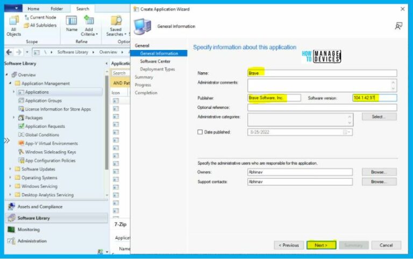Expand the Packages tree node
The width and height of the screenshot is (413, 259).
13,117
